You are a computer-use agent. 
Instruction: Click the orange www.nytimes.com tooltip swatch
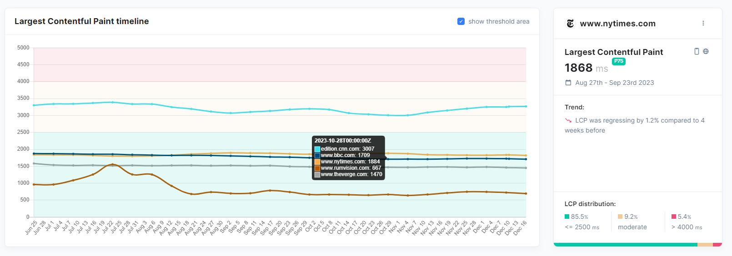coord(317,162)
